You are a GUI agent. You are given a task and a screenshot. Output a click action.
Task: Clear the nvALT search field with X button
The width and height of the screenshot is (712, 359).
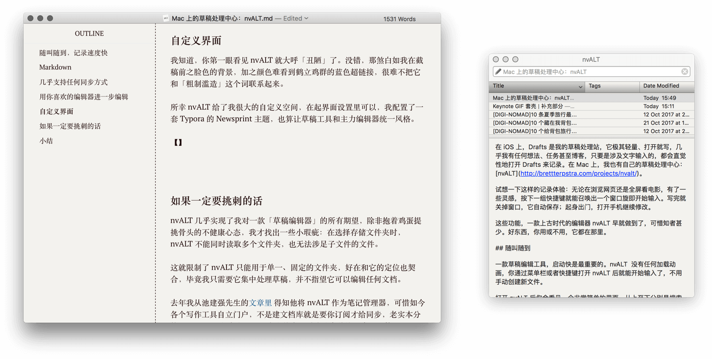(685, 72)
